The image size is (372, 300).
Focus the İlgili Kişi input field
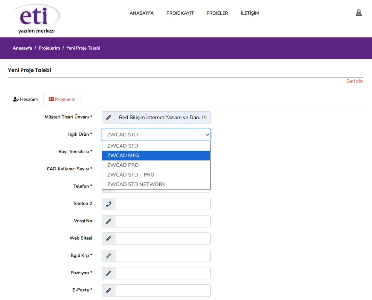click(163, 256)
